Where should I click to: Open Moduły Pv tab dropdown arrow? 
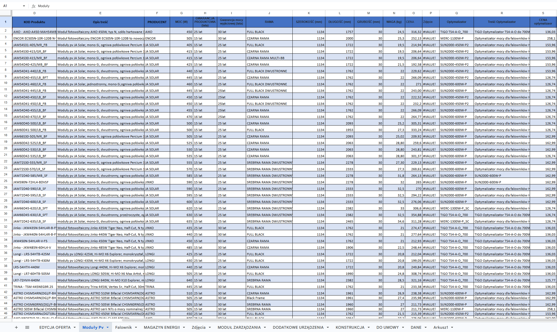[108, 327]
